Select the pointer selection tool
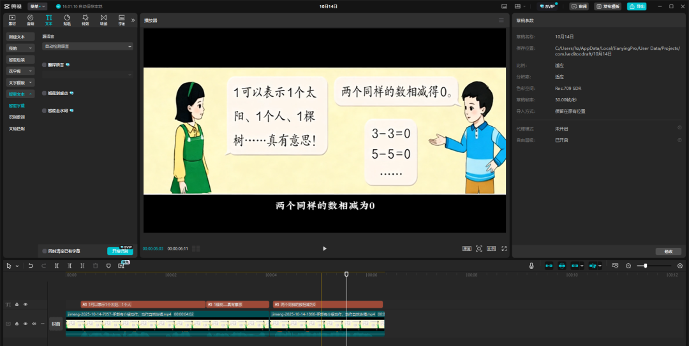Screen dimensions: 689x346 pyautogui.click(x=9, y=266)
